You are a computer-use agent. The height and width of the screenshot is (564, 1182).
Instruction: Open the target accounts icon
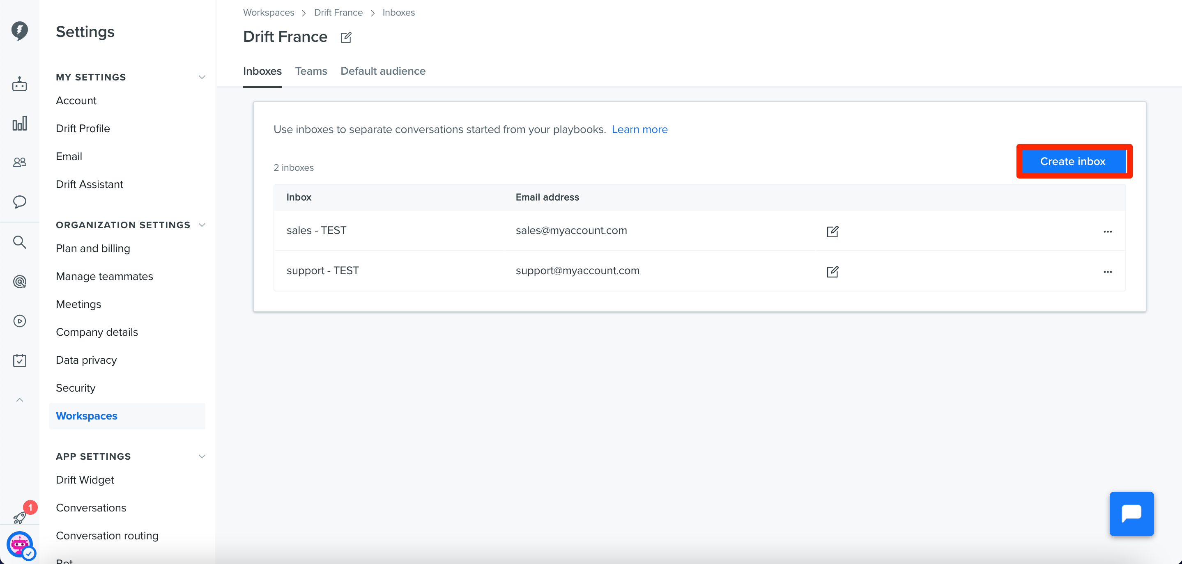pyautogui.click(x=20, y=282)
